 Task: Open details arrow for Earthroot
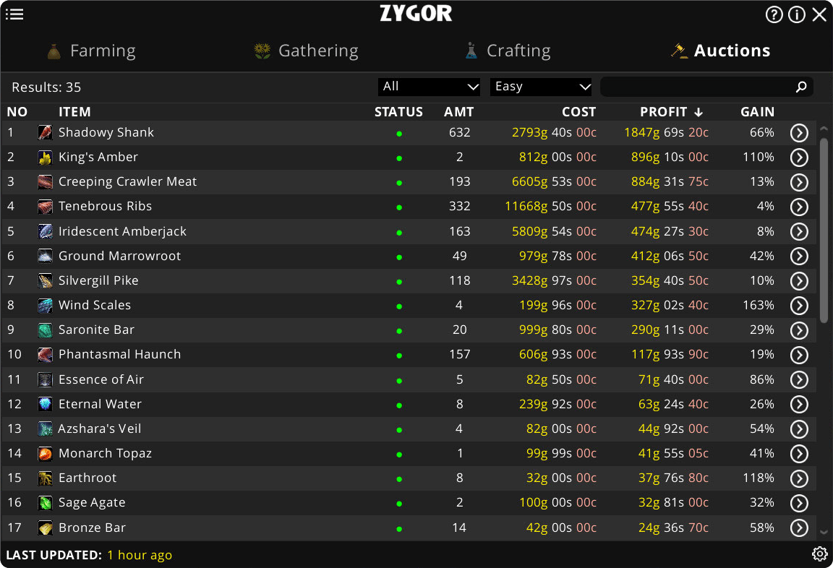pyautogui.click(x=799, y=478)
